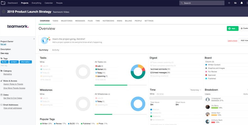The width and height of the screenshot is (248, 125).
Task: Collapse the sidebar using small toggle icon
Action: (x=34, y=39)
